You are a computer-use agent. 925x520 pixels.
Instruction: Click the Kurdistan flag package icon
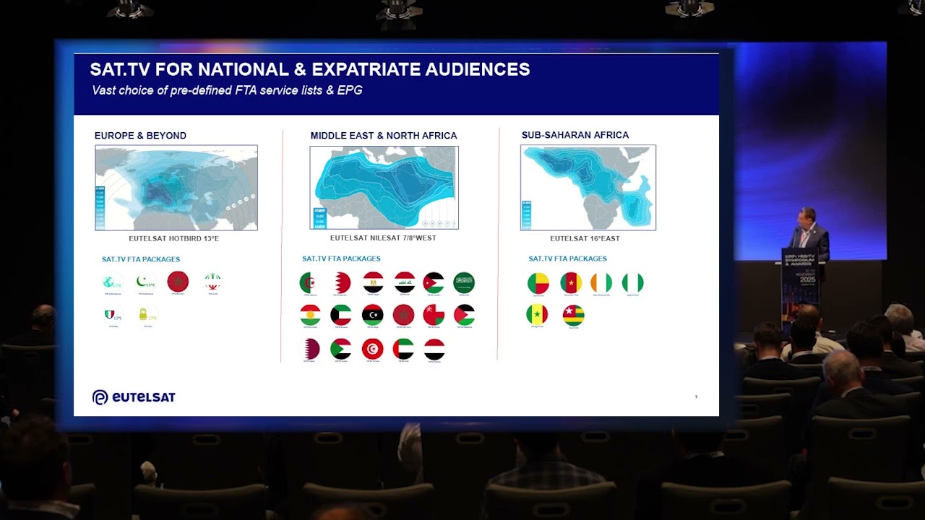click(x=310, y=315)
